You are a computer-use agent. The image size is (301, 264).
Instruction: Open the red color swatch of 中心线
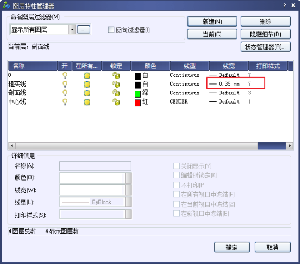137,102
